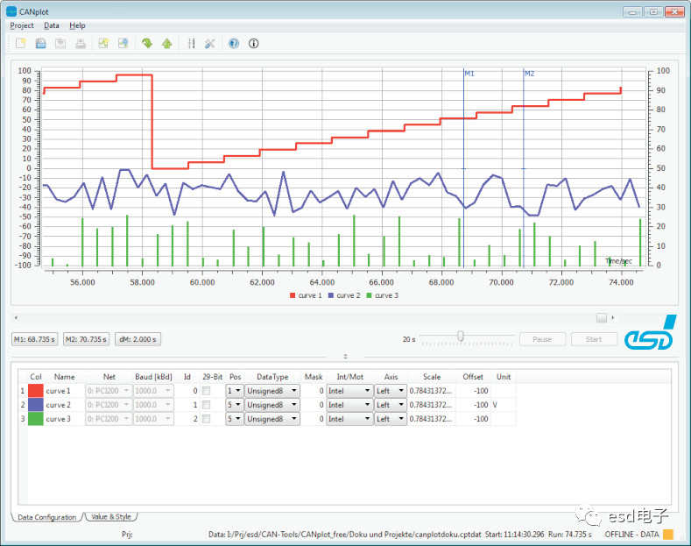Click the green curved arrow toolbar icon
This screenshot has height=546, width=691.
coord(146,43)
